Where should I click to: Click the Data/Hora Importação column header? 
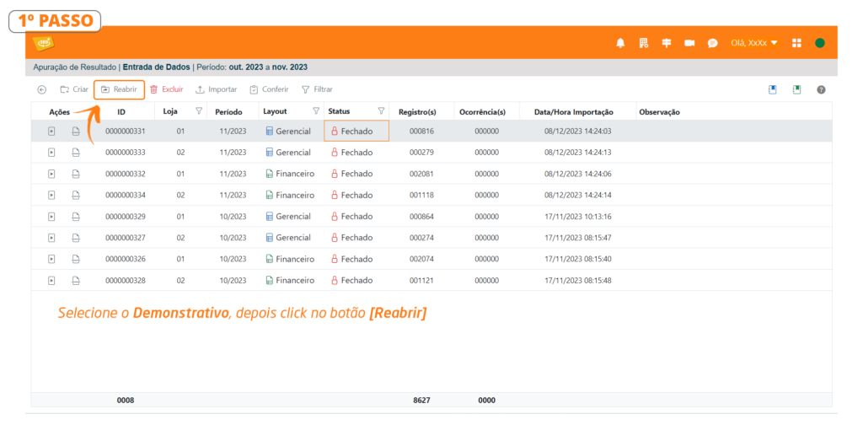(x=573, y=112)
